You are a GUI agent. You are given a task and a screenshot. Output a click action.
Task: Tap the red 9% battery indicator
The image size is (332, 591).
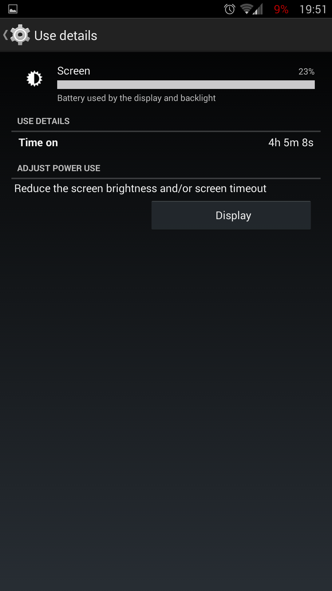coord(281,10)
